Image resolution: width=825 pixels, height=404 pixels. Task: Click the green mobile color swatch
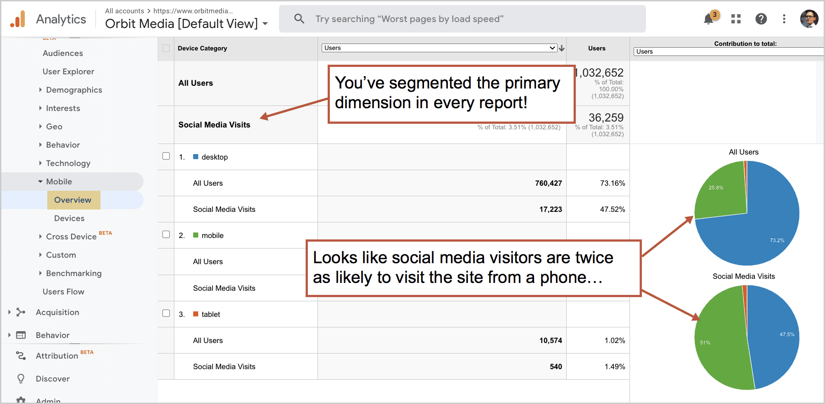(x=195, y=235)
